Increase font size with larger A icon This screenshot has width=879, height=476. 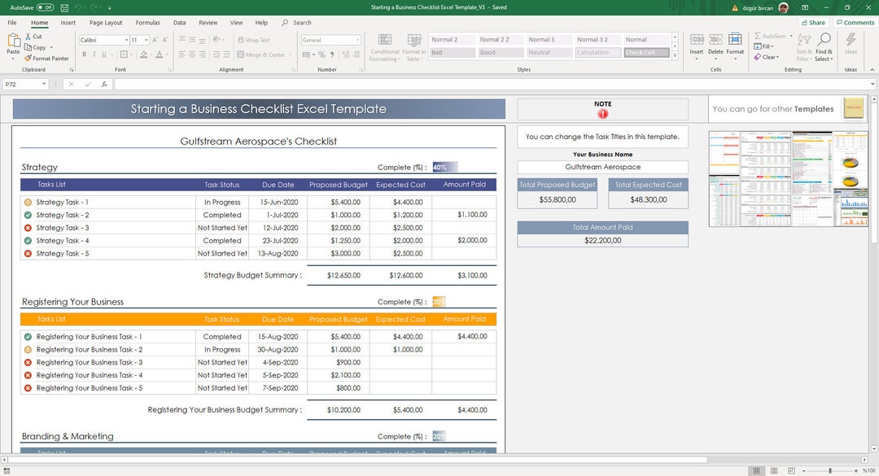155,40
